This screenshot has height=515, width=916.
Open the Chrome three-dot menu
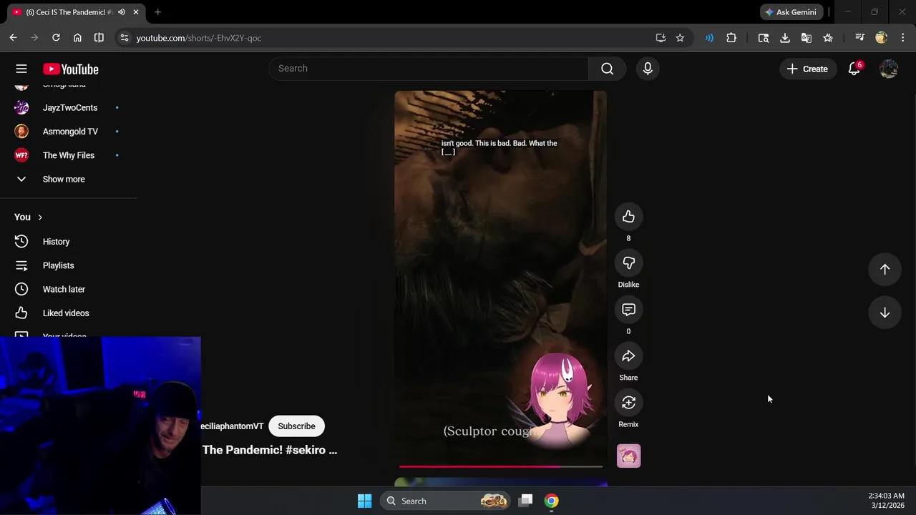click(x=902, y=38)
